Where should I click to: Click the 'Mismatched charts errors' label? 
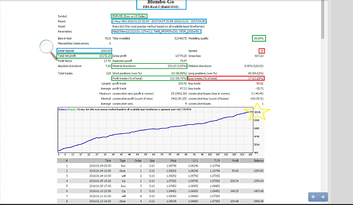[73, 43]
